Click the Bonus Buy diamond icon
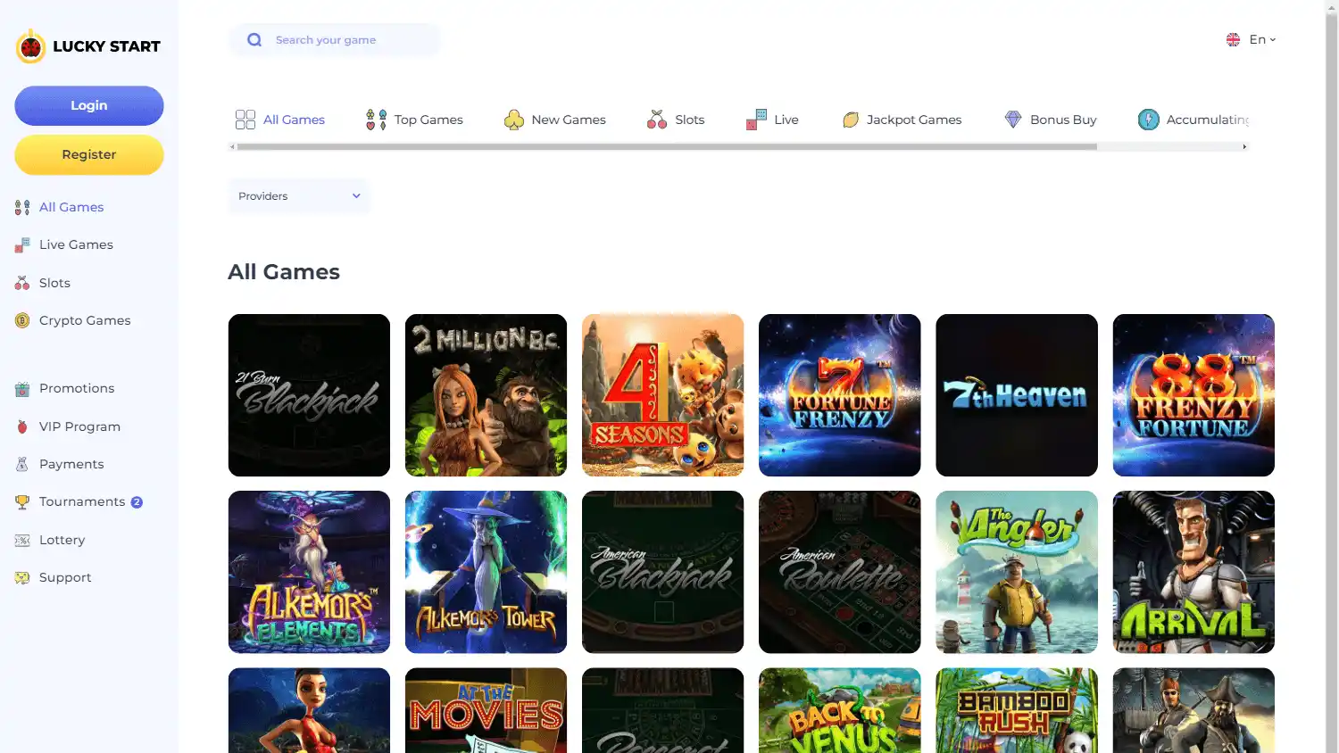1339x753 pixels. [x=1013, y=120]
